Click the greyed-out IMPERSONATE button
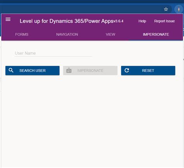 (x=90, y=70)
